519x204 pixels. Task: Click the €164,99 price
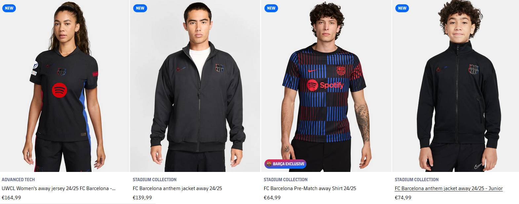(11, 198)
